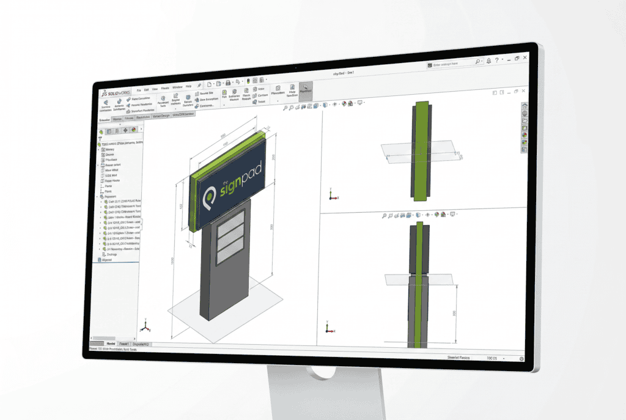This screenshot has width=626, height=420.
Task: Expand the first drawing view in the tree
Action: point(99,166)
